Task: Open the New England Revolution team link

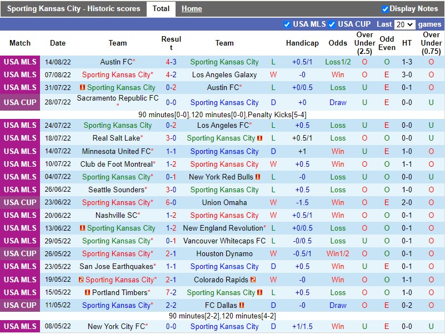Action: pyautogui.click(x=223, y=228)
